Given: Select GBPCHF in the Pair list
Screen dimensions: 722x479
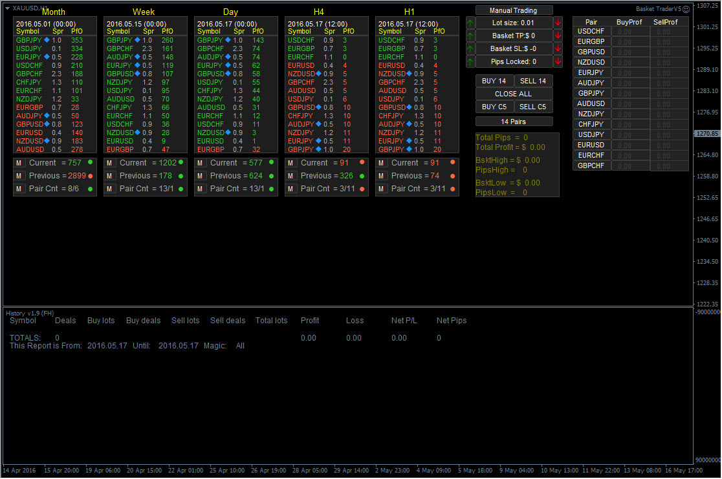Looking at the screenshot, I should [x=592, y=165].
